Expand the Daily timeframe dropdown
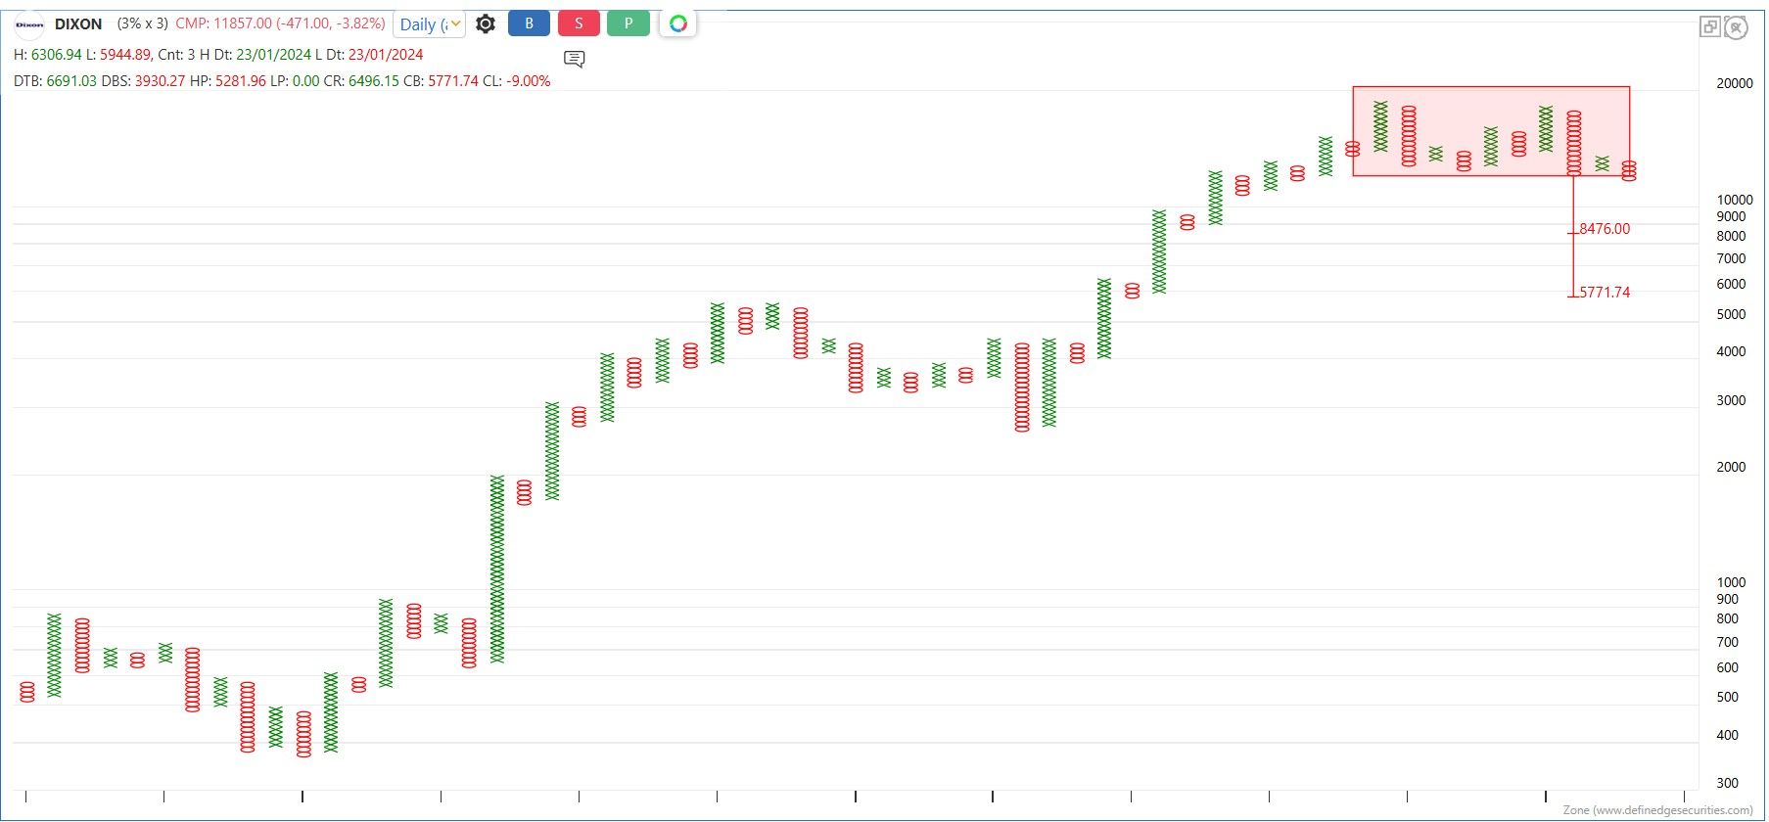The width and height of the screenshot is (1769, 822). coord(429,24)
